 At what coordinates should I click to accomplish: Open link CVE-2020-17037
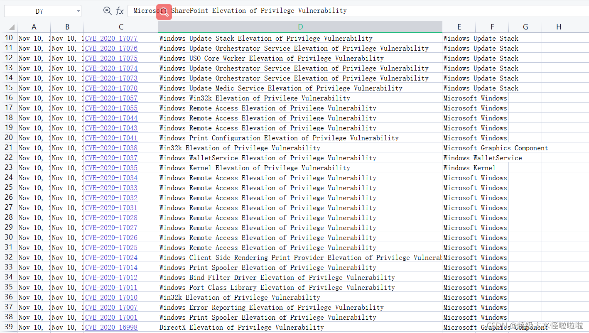point(111,158)
